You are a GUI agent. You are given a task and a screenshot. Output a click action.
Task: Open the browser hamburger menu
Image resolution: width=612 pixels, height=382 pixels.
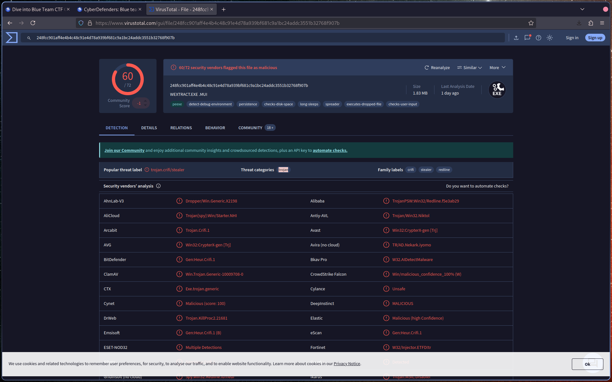click(x=602, y=23)
